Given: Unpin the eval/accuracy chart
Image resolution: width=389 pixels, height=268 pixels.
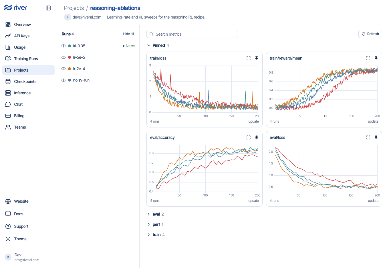Looking at the screenshot, I should pos(257,137).
